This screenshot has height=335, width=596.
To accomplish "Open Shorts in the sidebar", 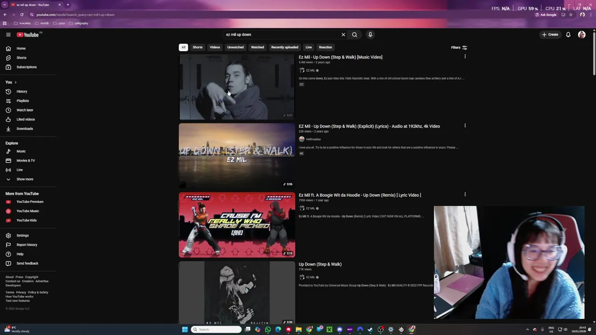I will (28, 58).
